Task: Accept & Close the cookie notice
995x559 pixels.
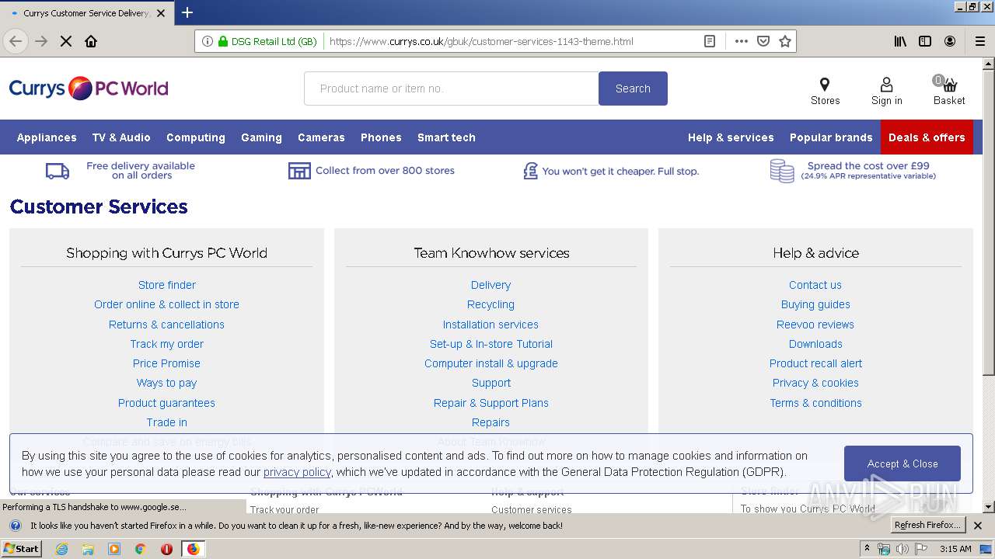Action: [x=902, y=464]
